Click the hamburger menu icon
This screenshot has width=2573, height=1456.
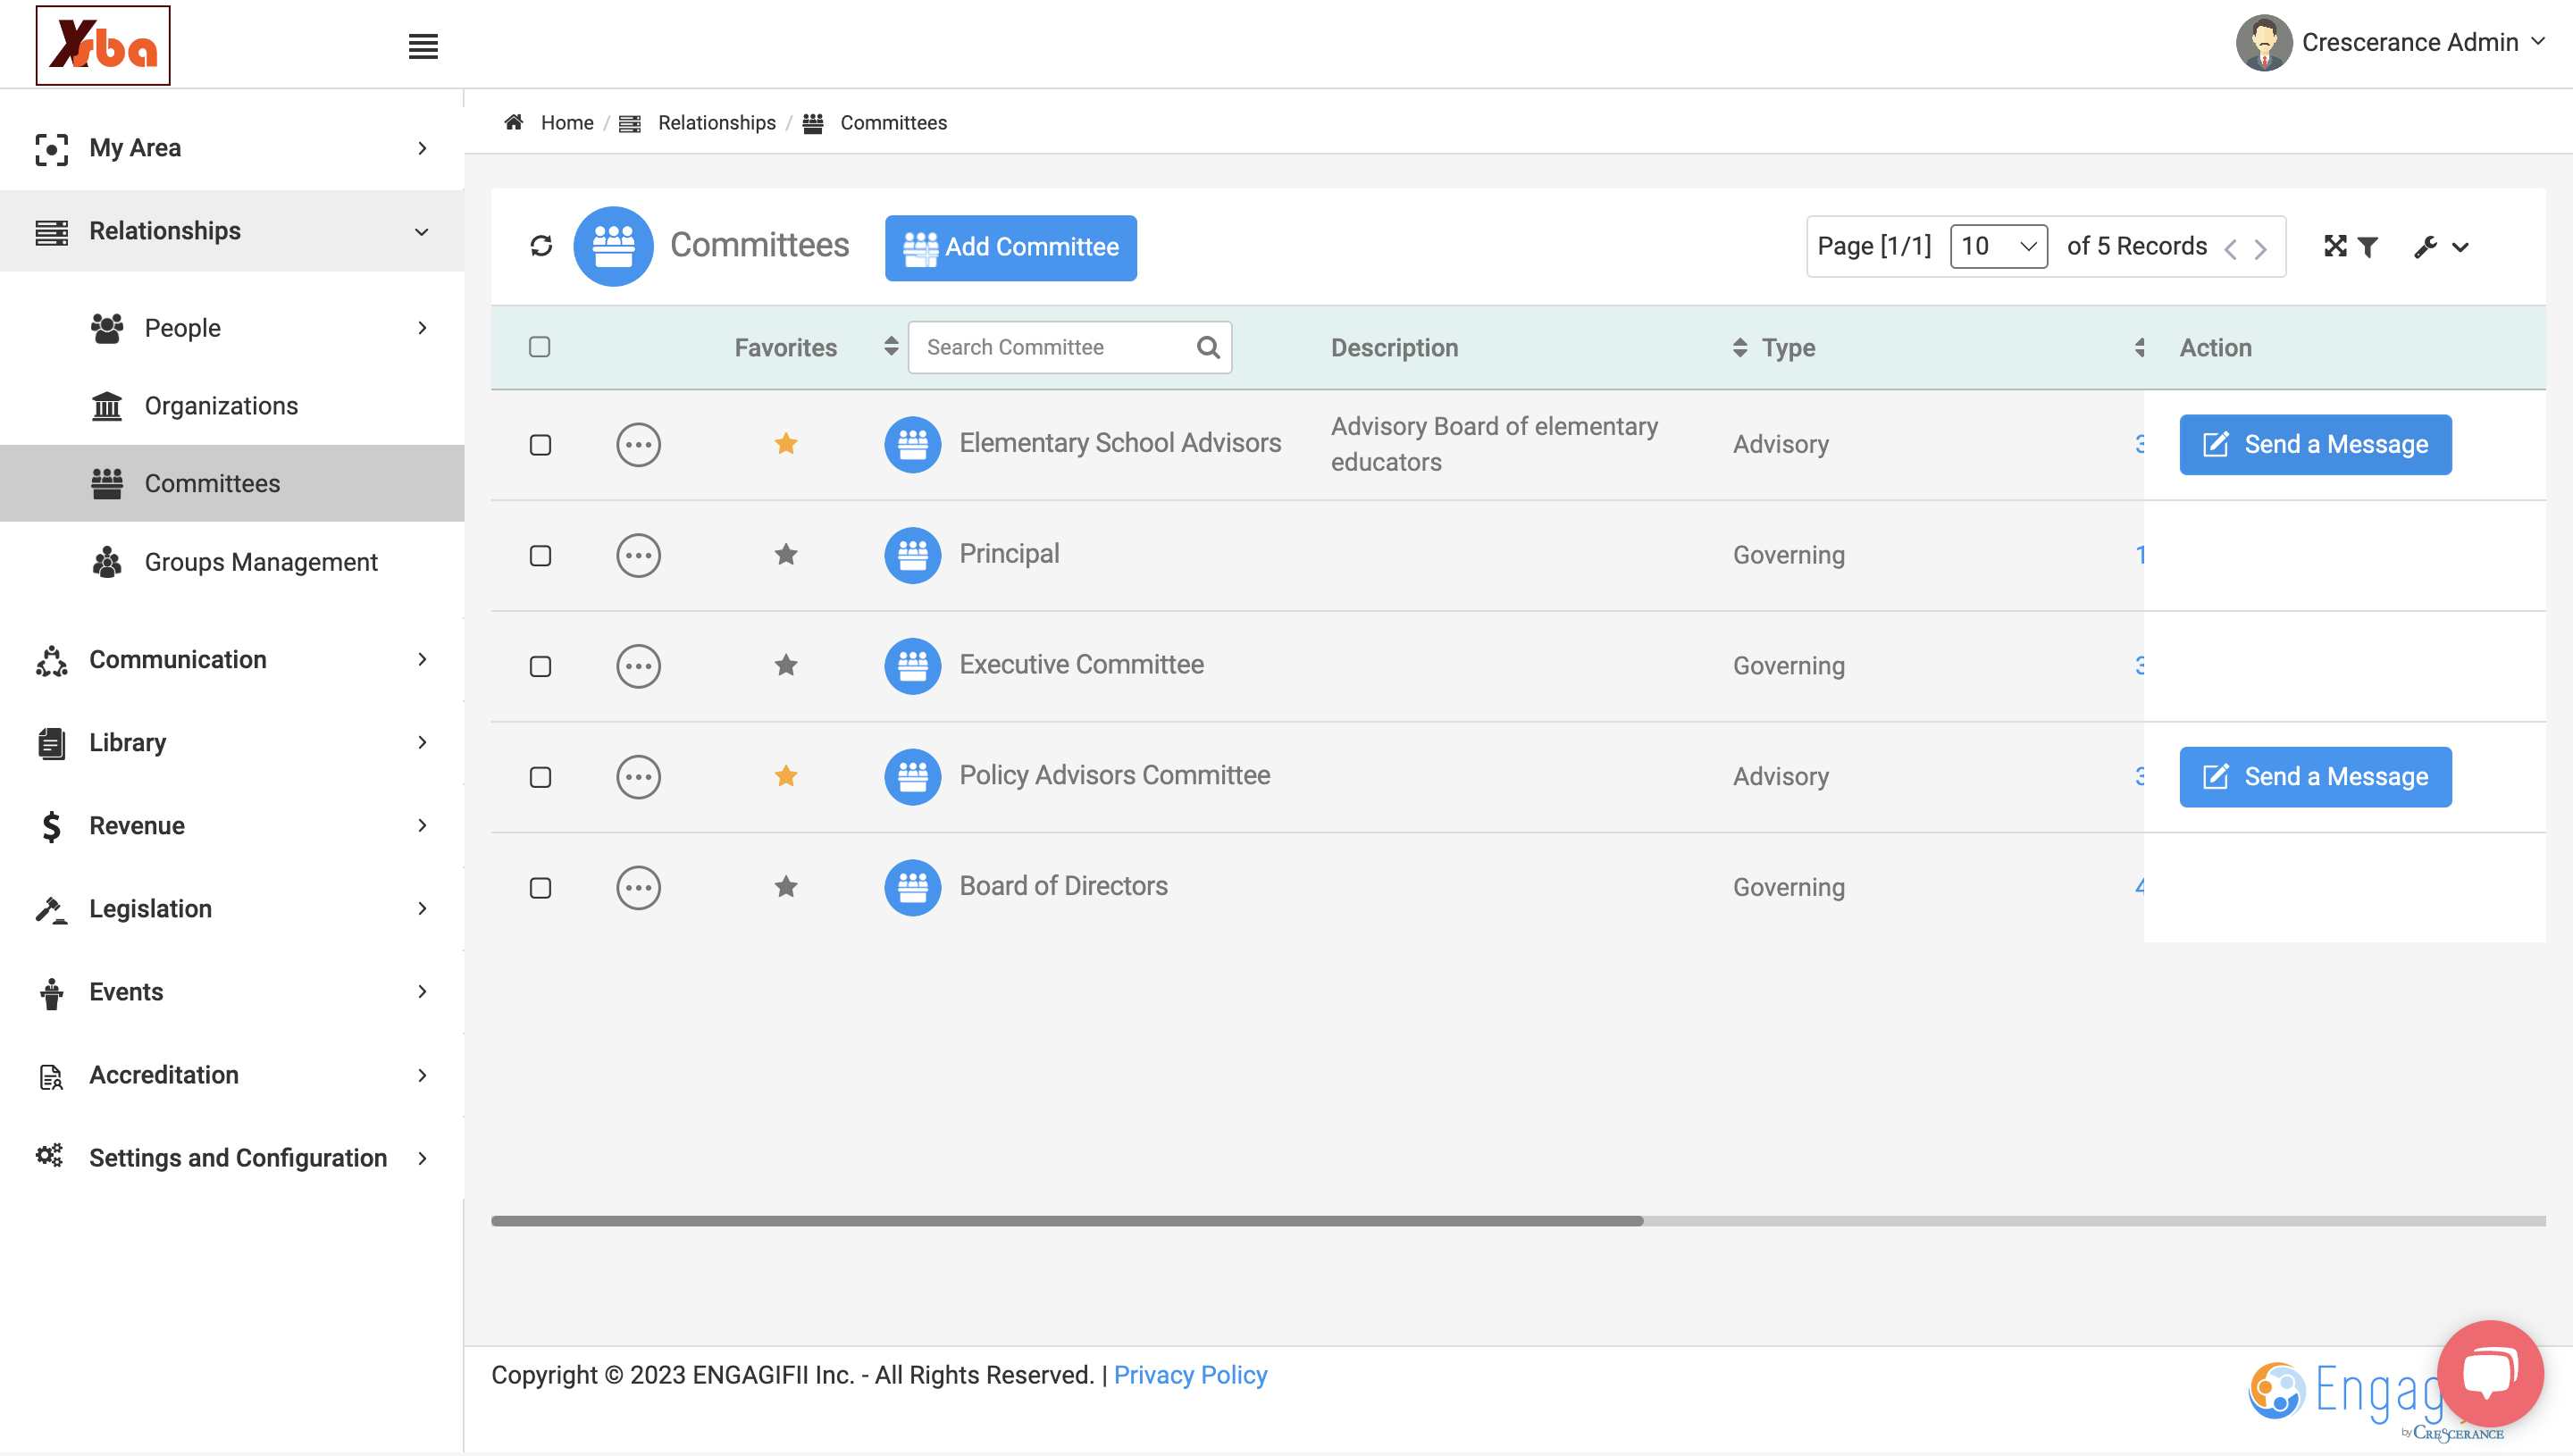423,46
